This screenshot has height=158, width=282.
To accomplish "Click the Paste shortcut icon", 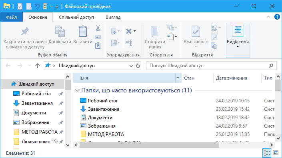I will [x=98, y=46].
